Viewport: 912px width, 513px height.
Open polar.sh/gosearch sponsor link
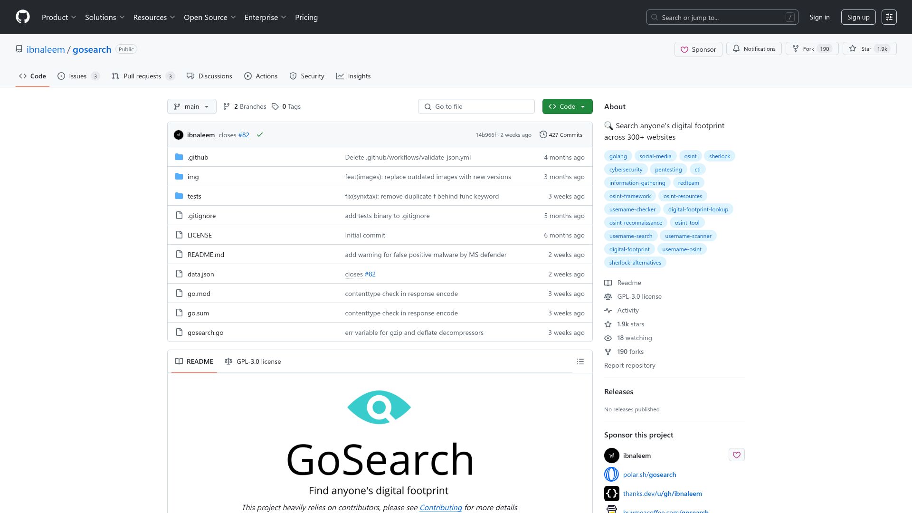pyautogui.click(x=649, y=475)
